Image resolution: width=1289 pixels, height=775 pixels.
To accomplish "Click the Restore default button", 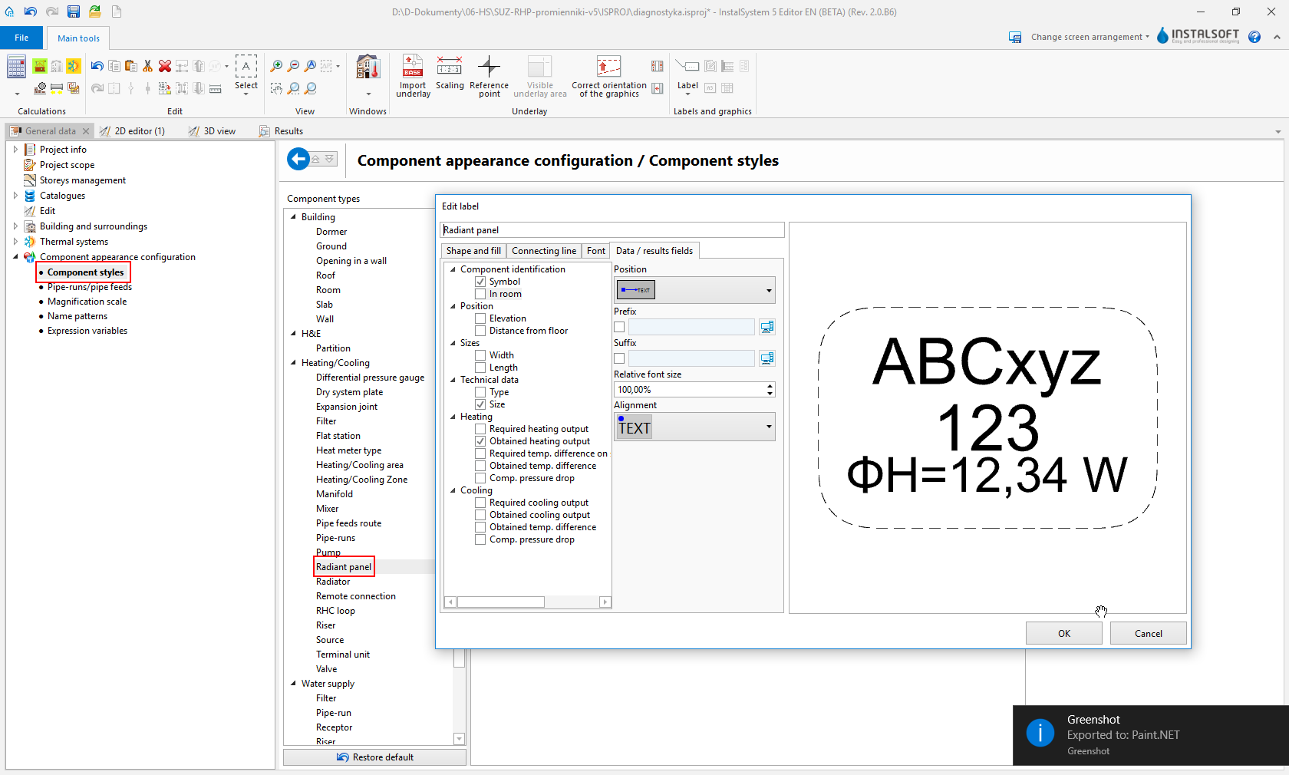I will point(374,757).
